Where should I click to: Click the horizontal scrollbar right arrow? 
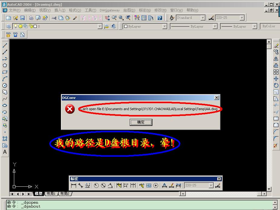[264, 194]
